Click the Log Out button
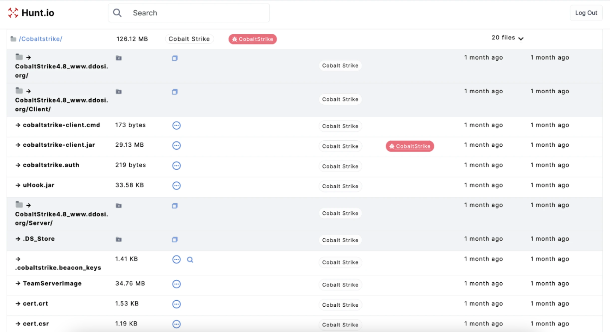Viewport: 610px width, 332px height. coord(586,13)
